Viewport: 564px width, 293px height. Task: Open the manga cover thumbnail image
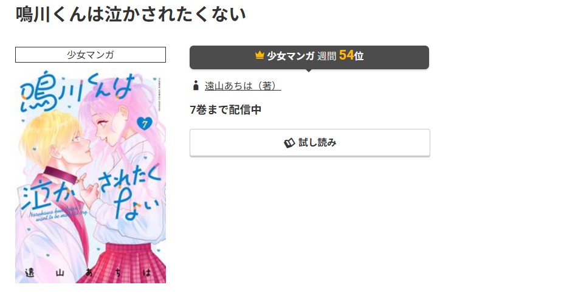point(91,176)
